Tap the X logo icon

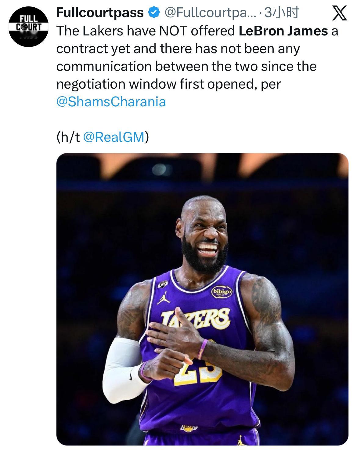tap(339, 13)
